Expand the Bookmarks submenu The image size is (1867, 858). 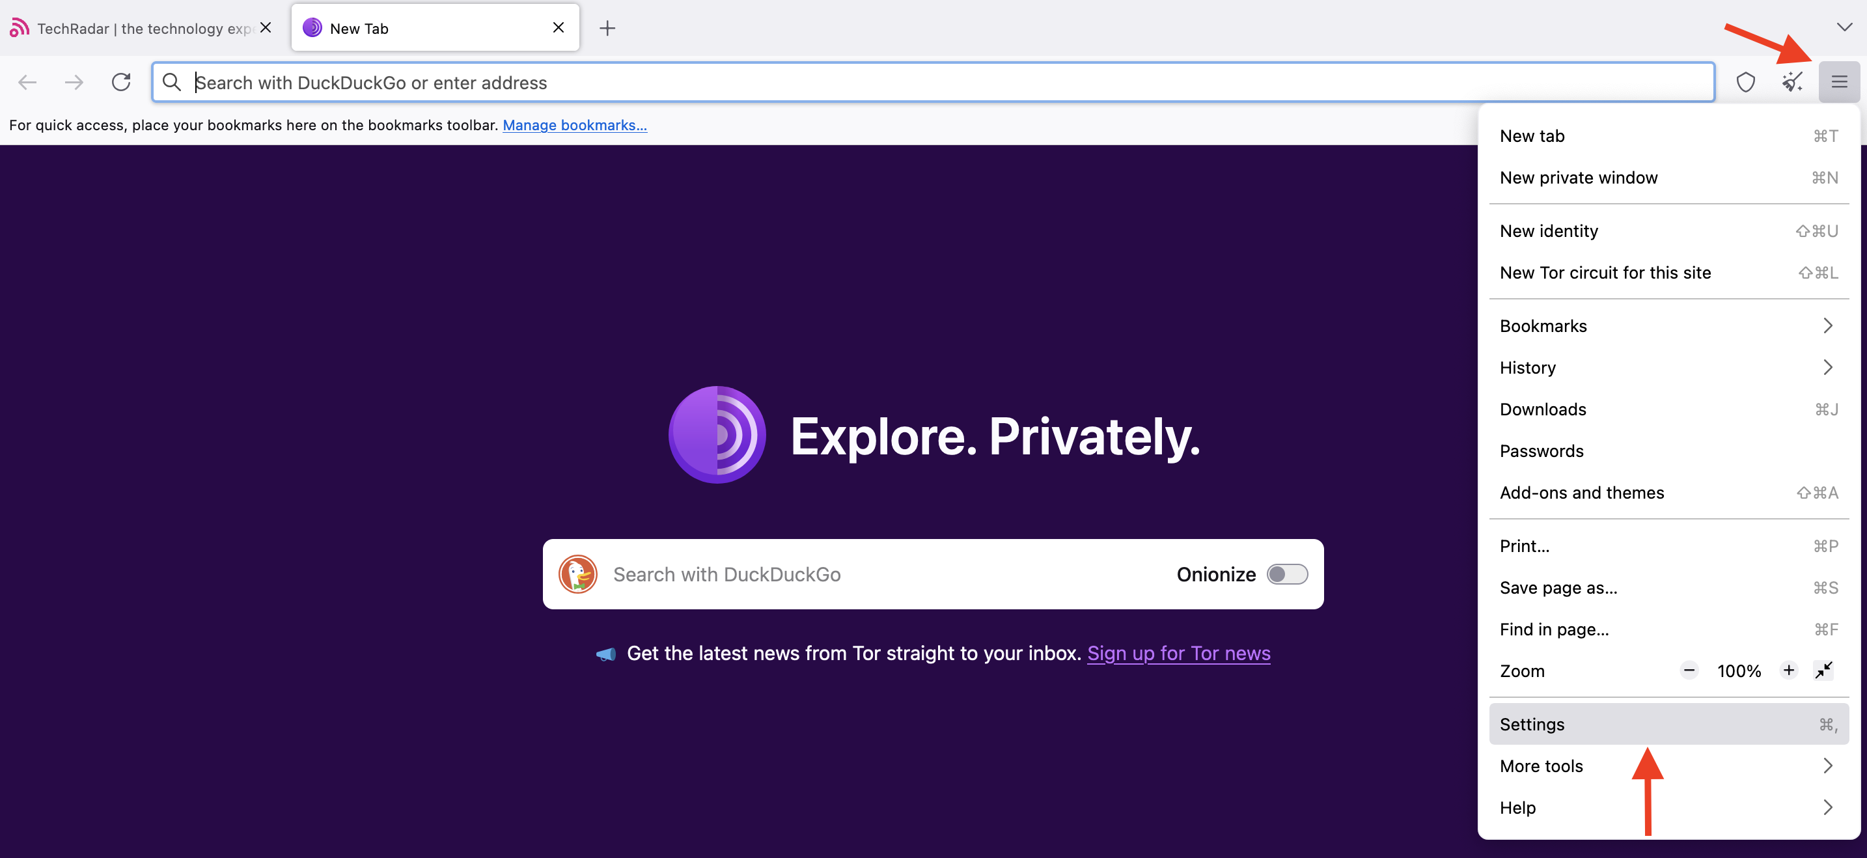[x=1669, y=326]
